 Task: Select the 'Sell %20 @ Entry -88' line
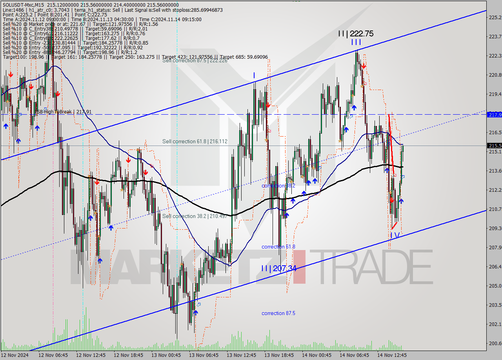pos(70,52)
